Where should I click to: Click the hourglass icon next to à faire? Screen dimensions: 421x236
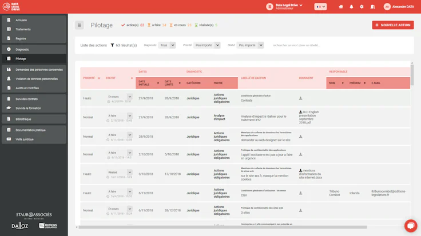(x=149, y=25)
